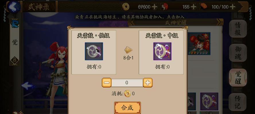Click the 合成 synthesize button
This screenshot has height=114, width=255.
tap(127, 108)
